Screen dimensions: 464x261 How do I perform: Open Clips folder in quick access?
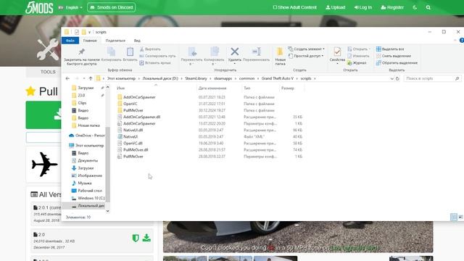pos(79,103)
